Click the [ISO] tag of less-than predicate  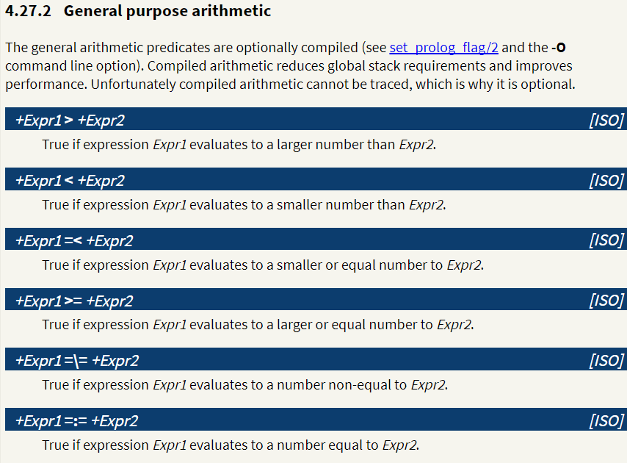(x=606, y=181)
